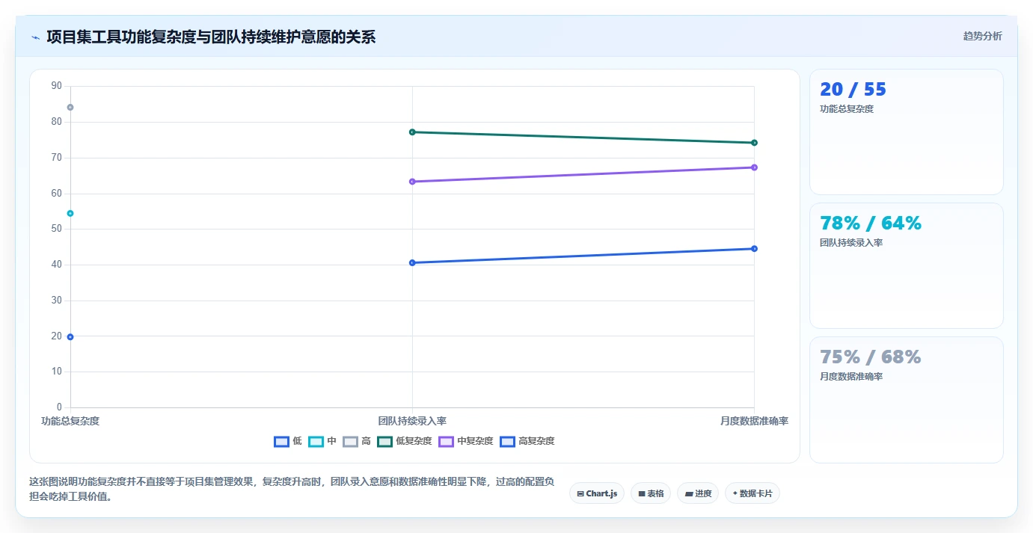Click blue line point at 团队持续录入率

tap(412, 262)
